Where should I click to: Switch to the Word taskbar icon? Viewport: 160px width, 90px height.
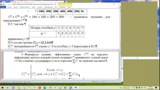pos(76,88)
